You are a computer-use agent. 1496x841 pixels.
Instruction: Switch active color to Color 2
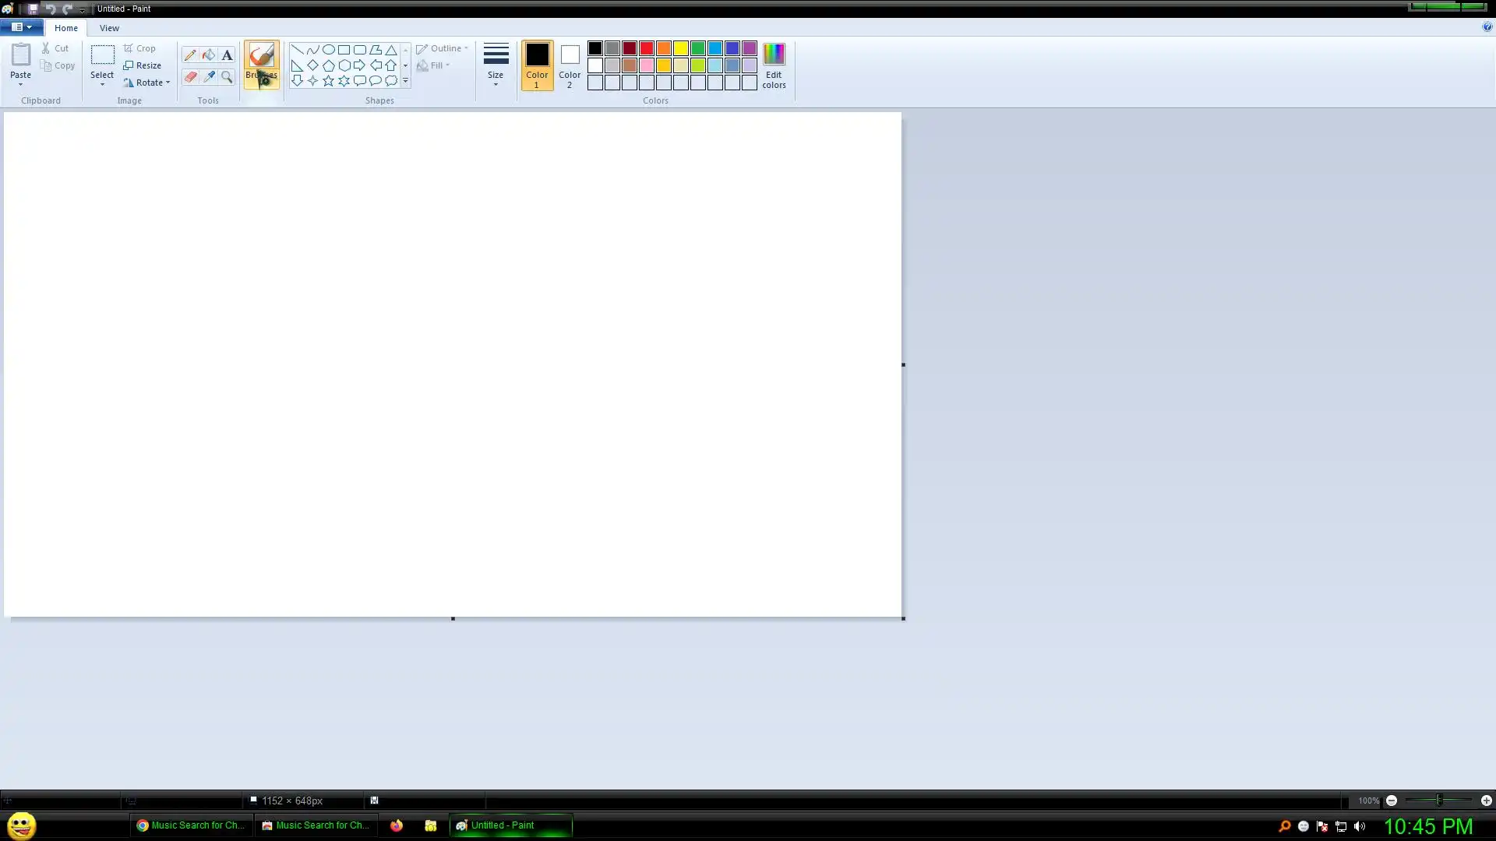tap(570, 65)
